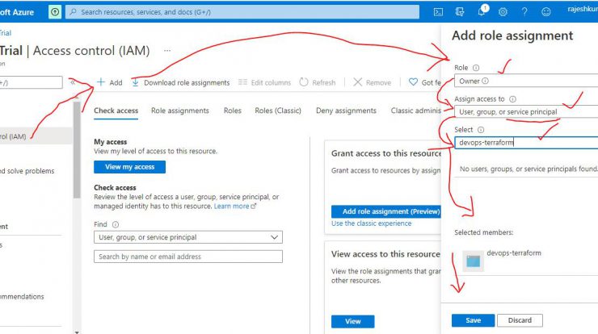Click Remove in the toolbar

pyautogui.click(x=373, y=82)
